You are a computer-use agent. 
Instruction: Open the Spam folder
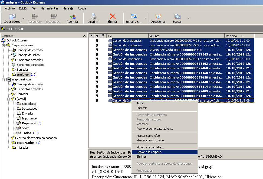tap(25, 128)
